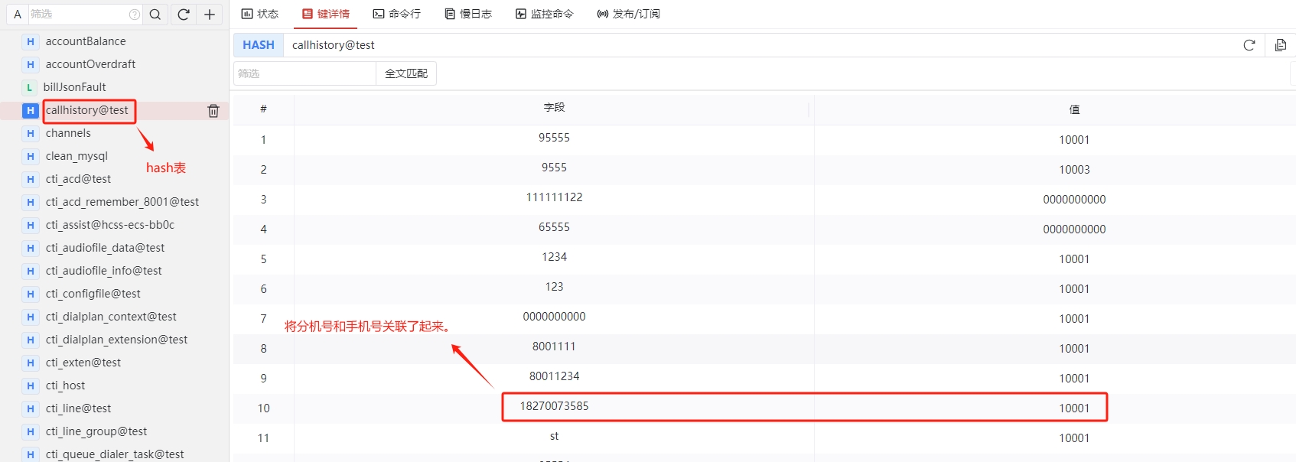This screenshot has height=462, width=1296.
Task: Open the 命令行 tab
Action: [x=397, y=14]
